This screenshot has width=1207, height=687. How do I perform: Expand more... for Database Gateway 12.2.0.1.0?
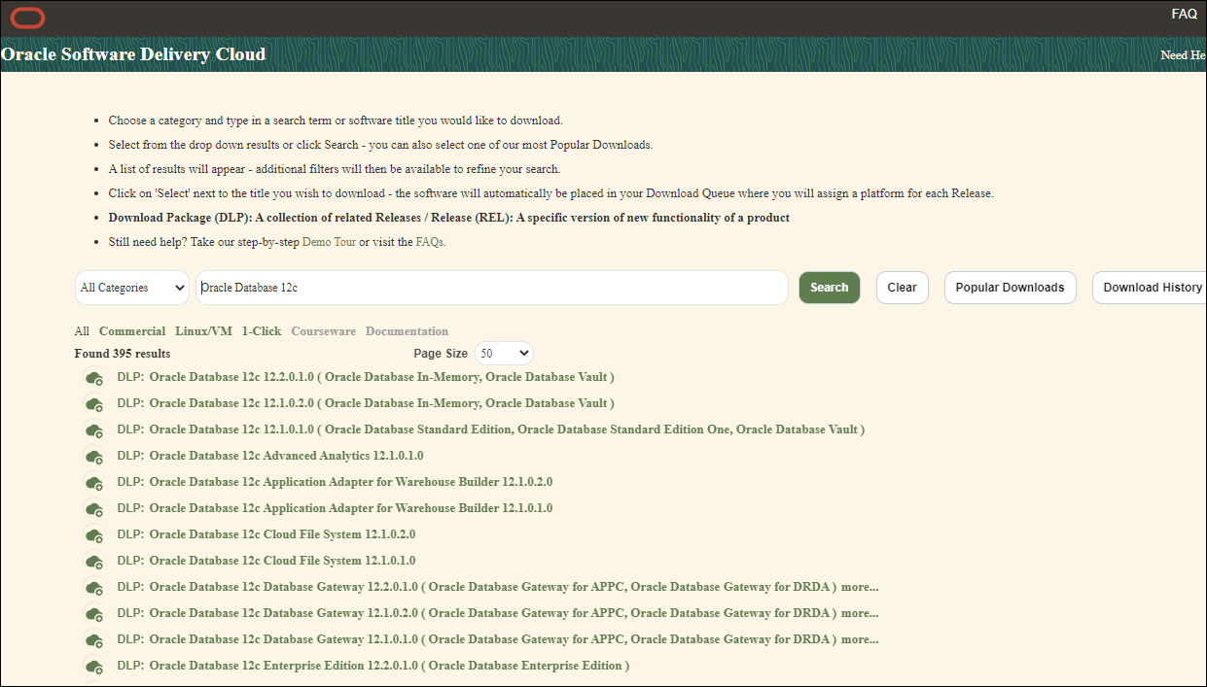(860, 587)
